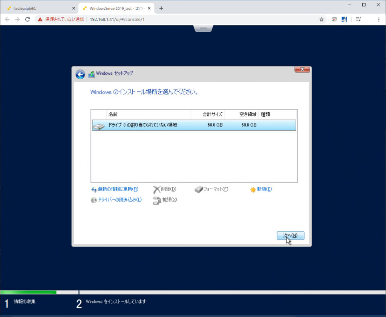Click 新規(E) to create new partition
The height and width of the screenshot is (317, 386).
point(264,189)
